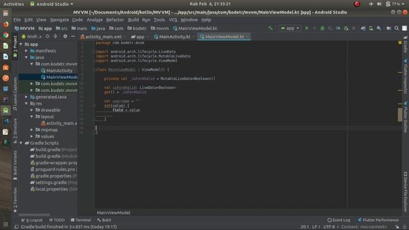This screenshot has height=230, width=409.
Task: Click the Scroll from Source target icon
Action: click(x=47, y=36)
